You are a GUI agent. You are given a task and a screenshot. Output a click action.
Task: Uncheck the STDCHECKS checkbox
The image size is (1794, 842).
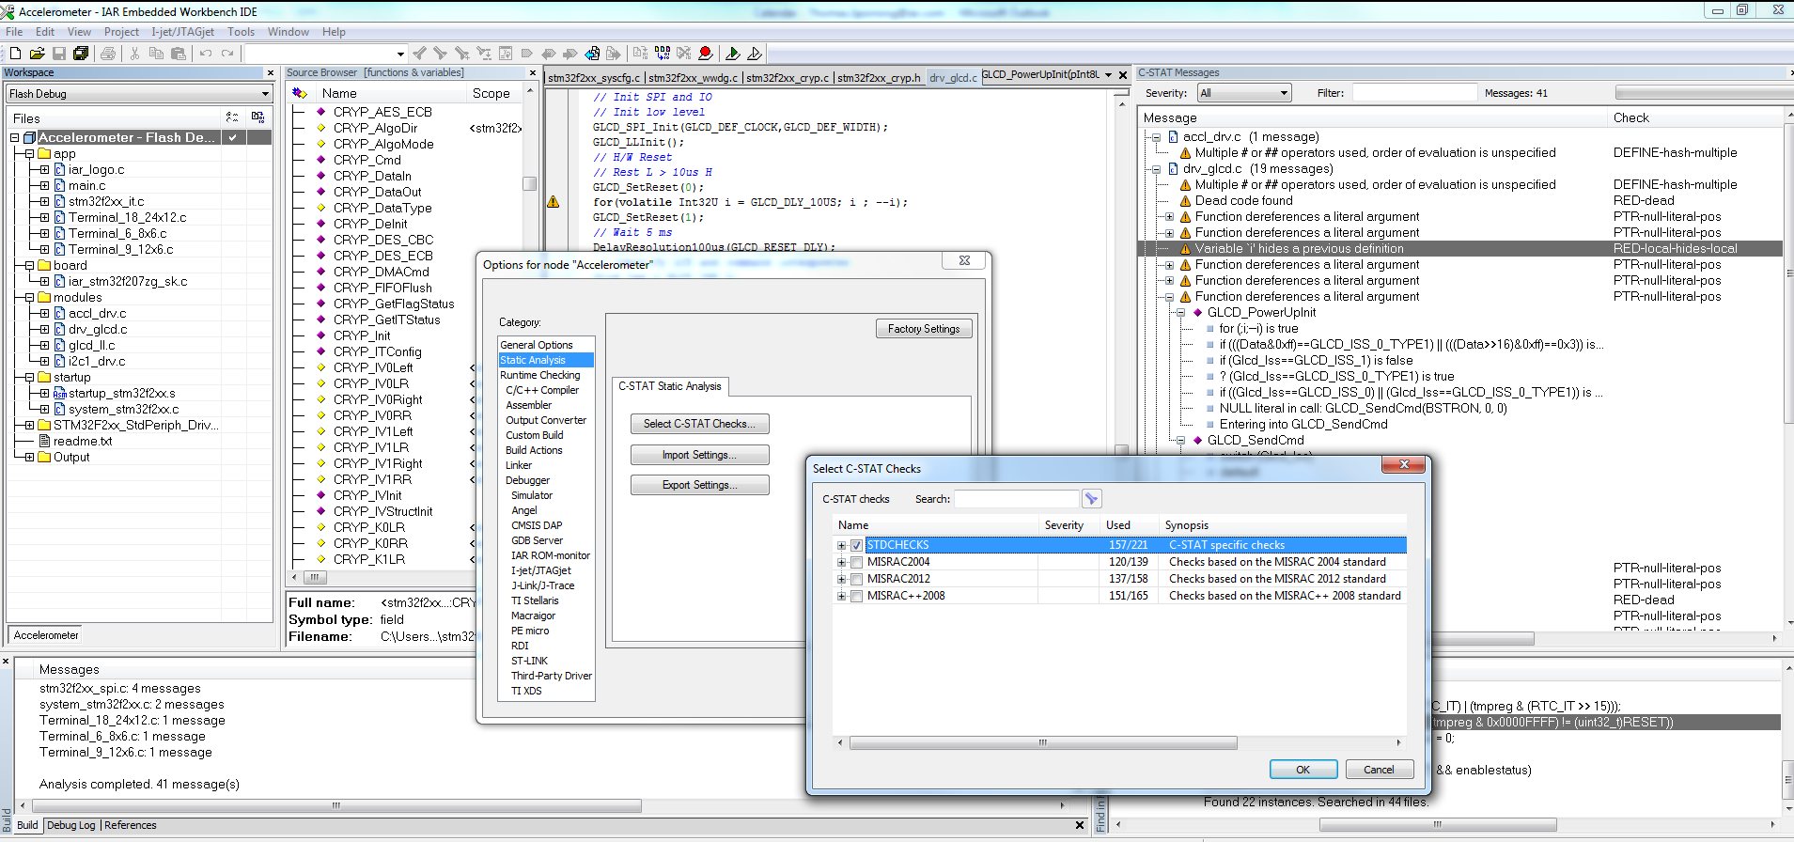tap(856, 545)
